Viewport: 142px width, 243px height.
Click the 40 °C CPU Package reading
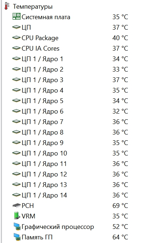point(120,38)
